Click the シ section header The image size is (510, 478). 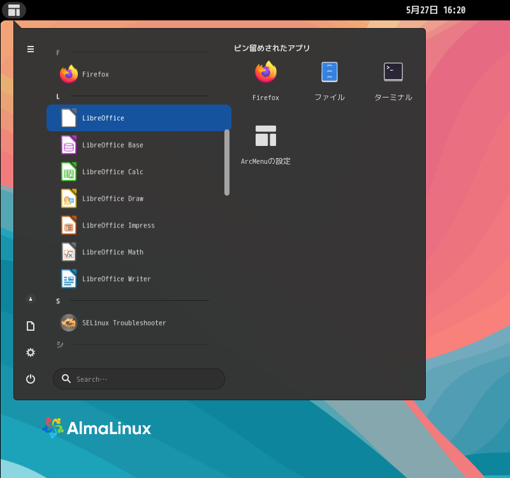point(59,344)
